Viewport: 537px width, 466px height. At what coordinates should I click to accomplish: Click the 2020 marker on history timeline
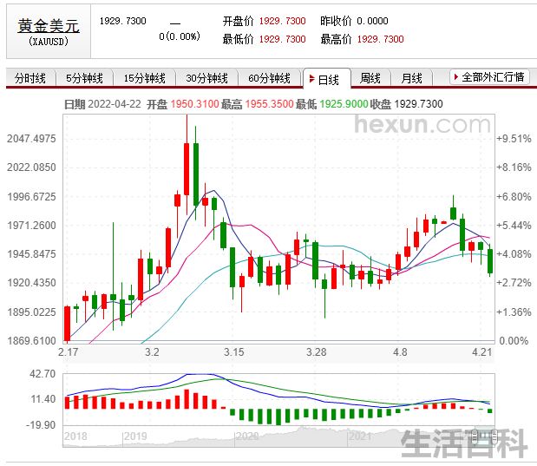pyautogui.click(x=247, y=436)
